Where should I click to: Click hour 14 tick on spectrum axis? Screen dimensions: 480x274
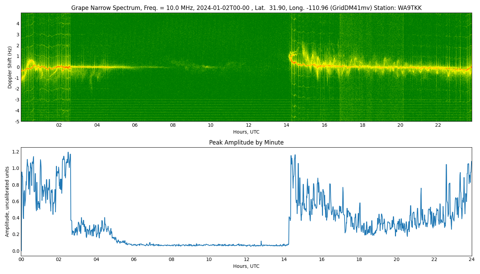(286, 125)
